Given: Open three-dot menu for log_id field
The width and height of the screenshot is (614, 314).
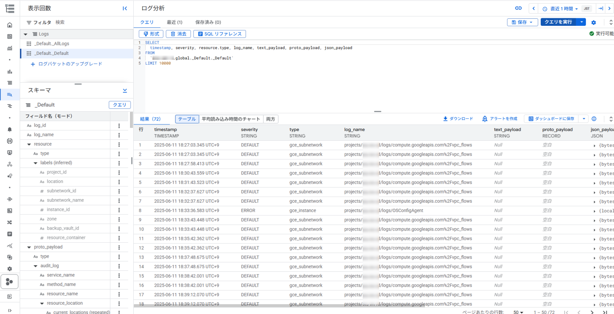Looking at the screenshot, I should pyautogui.click(x=119, y=125).
